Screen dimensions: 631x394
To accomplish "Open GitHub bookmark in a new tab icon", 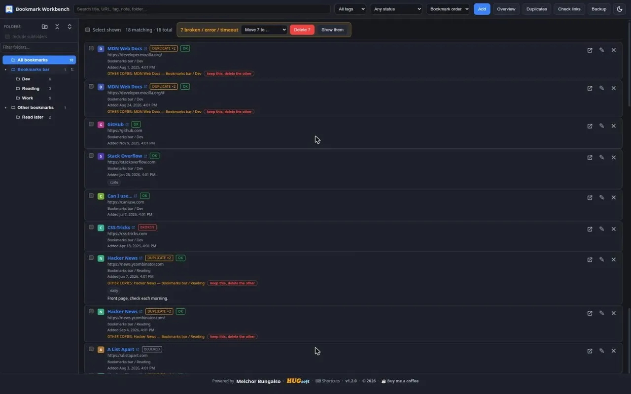I will (x=590, y=126).
